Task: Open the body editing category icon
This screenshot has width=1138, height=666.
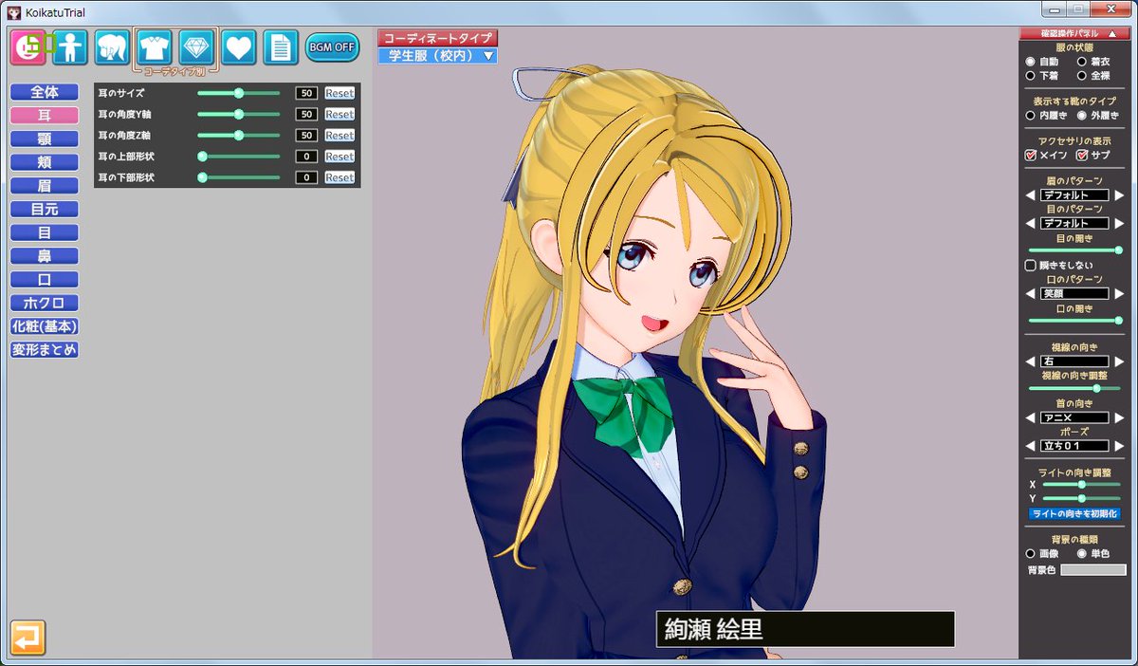Action: [70, 46]
